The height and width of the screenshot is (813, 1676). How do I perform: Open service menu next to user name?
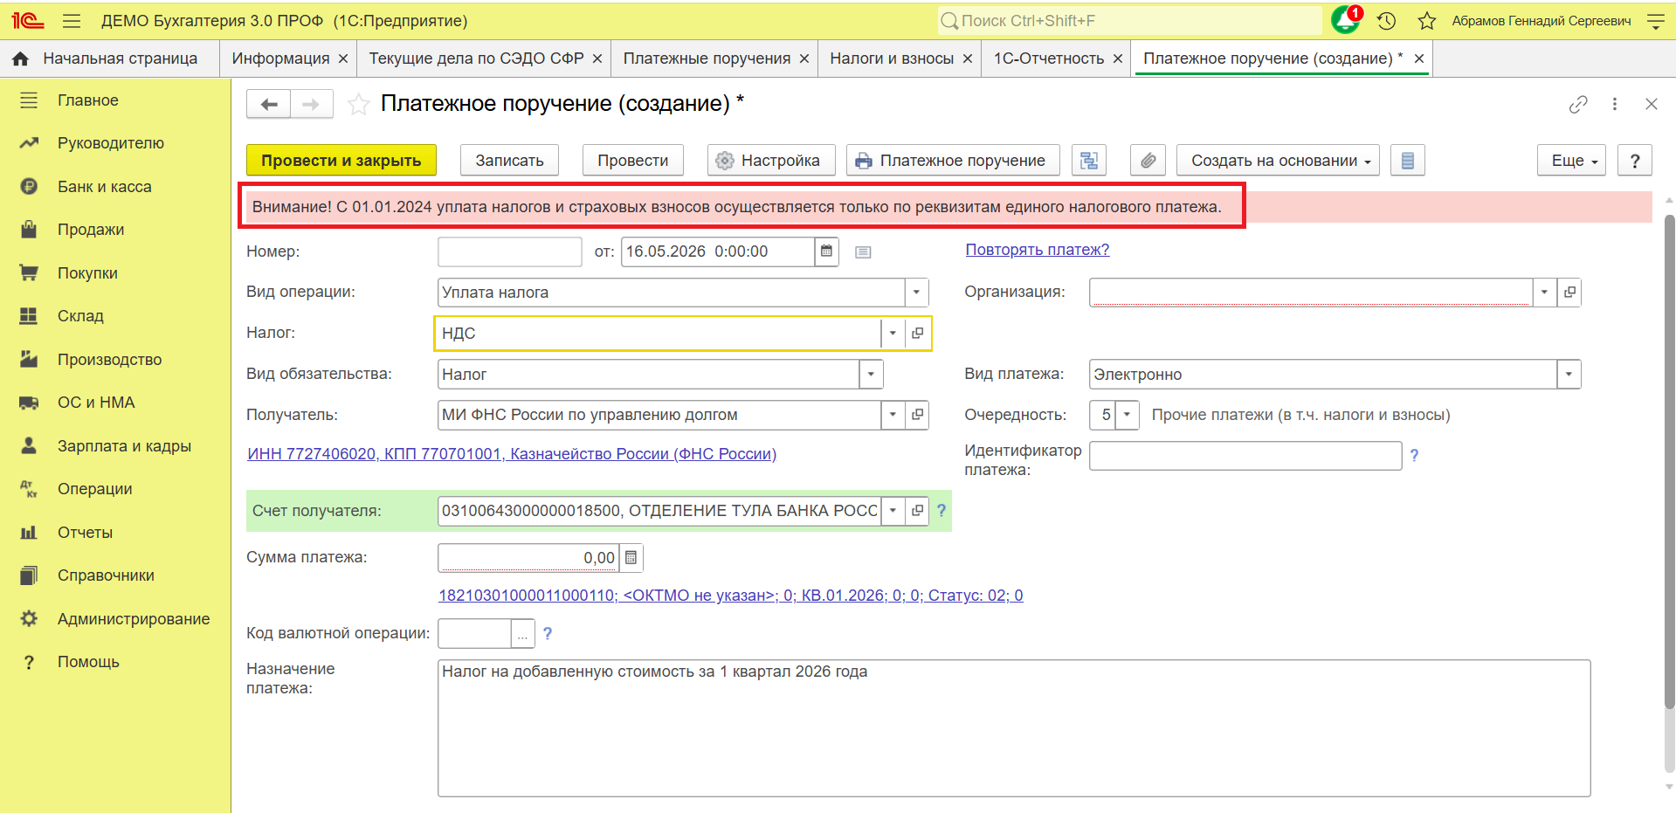[1655, 21]
